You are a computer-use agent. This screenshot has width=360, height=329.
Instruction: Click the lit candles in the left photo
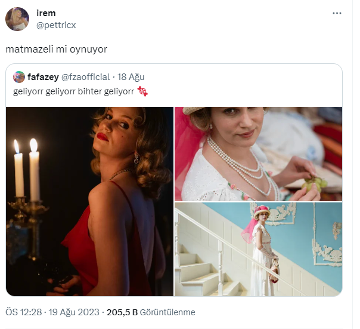(x=26, y=167)
